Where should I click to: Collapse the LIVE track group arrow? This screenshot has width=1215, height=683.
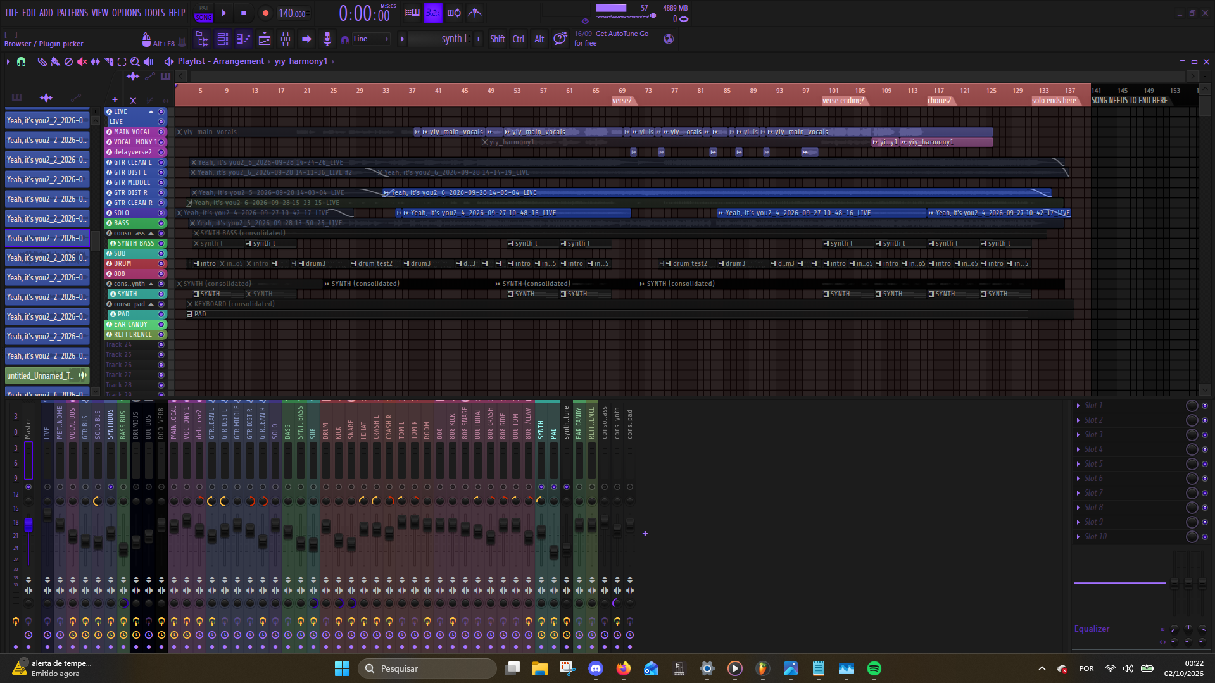tap(151, 111)
